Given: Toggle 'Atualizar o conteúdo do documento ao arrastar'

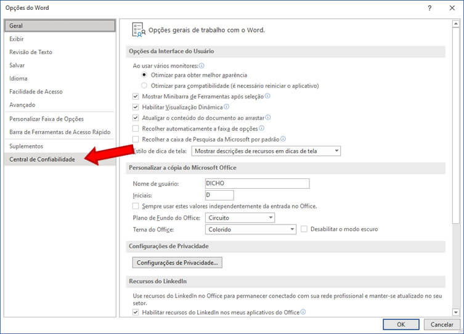Looking at the screenshot, I should point(136,118).
